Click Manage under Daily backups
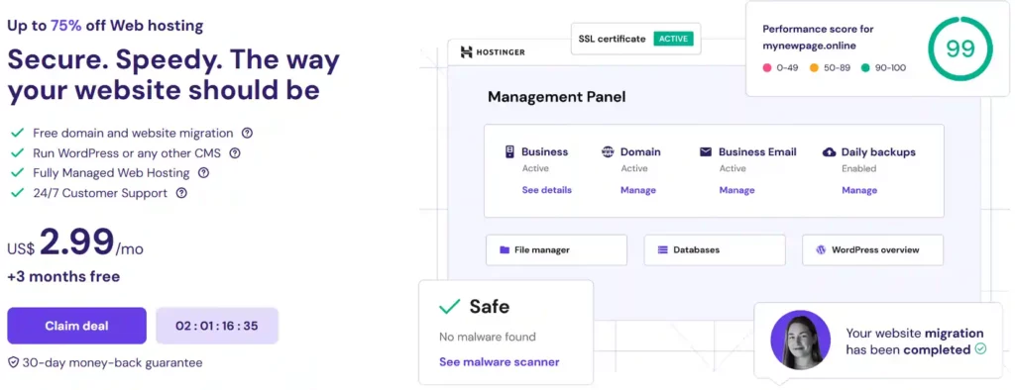Screen dimensions: 1015x390 pyautogui.click(x=859, y=190)
